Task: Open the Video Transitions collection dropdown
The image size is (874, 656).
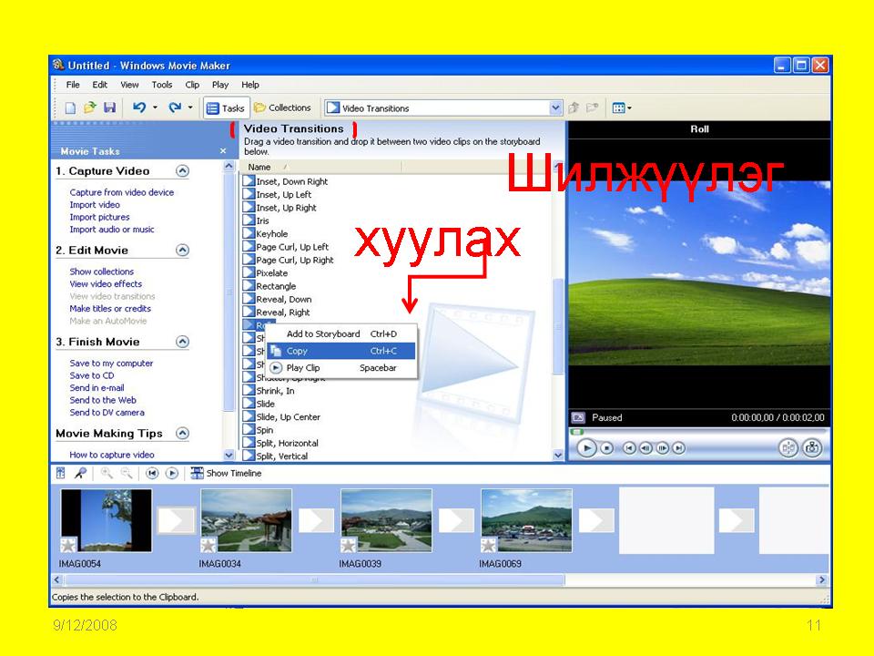Action: [556, 108]
